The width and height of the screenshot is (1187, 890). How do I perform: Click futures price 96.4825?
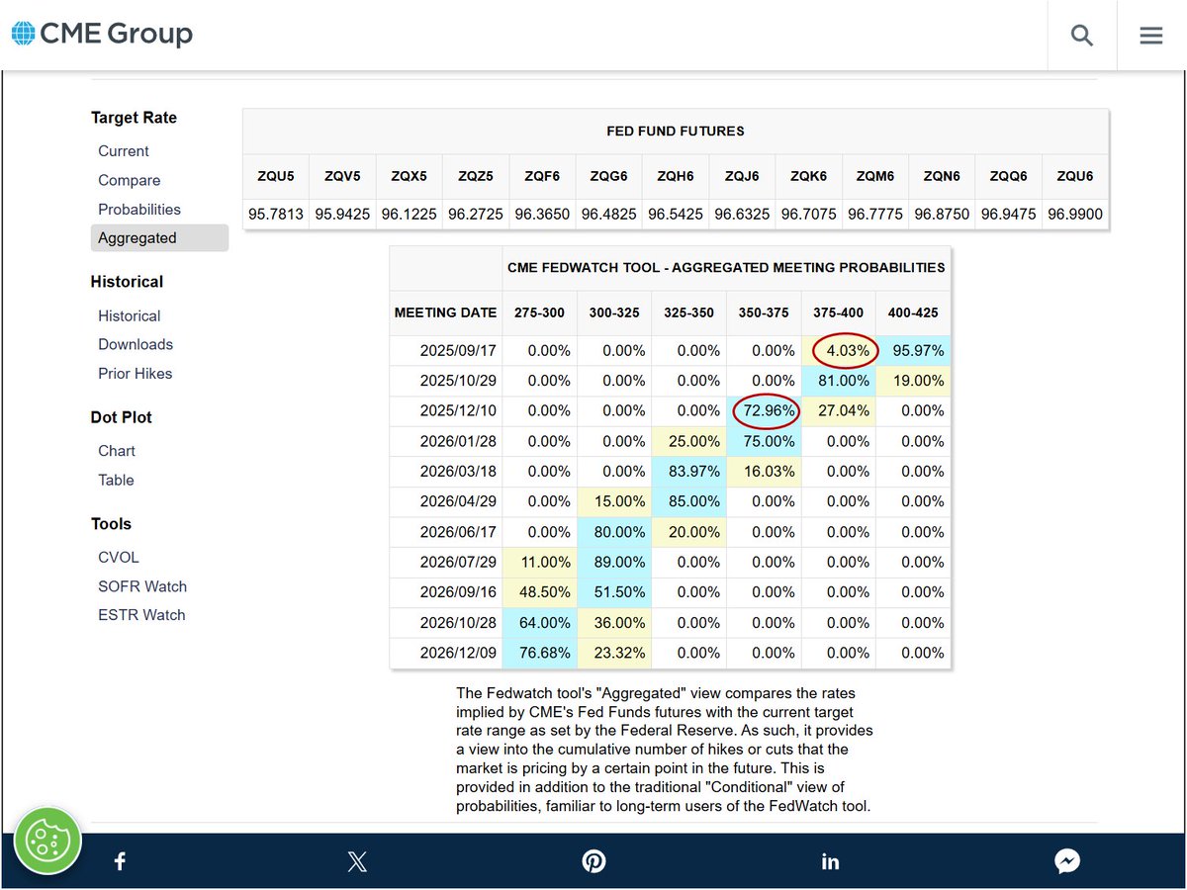[608, 214]
